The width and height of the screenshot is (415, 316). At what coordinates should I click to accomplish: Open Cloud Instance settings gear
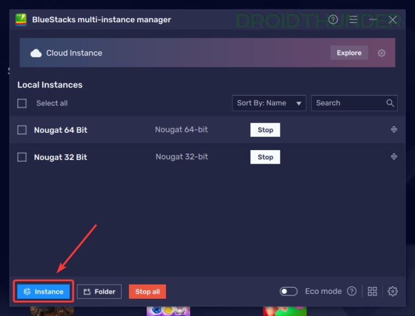click(381, 53)
